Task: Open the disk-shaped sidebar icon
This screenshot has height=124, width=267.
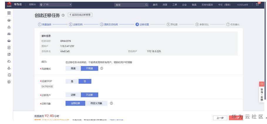Action: (9, 54)
